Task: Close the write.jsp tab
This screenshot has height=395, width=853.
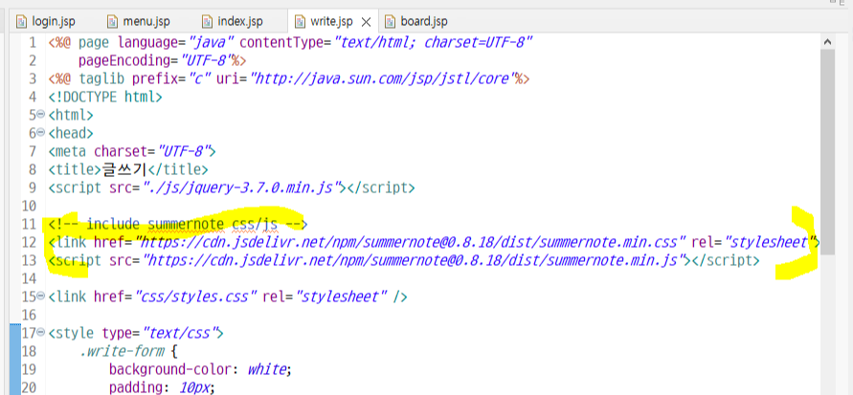Action: click(366, 22)
